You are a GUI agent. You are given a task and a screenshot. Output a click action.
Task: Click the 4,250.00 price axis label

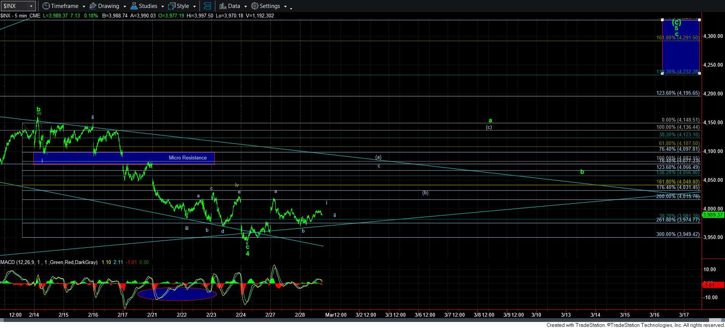coord(713,65)
